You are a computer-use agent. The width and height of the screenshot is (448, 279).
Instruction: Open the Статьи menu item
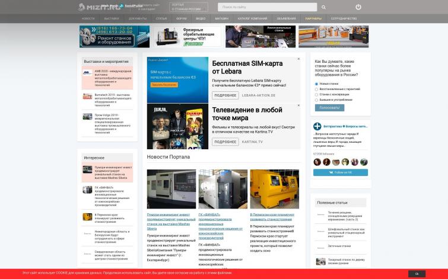pos(161,18)
